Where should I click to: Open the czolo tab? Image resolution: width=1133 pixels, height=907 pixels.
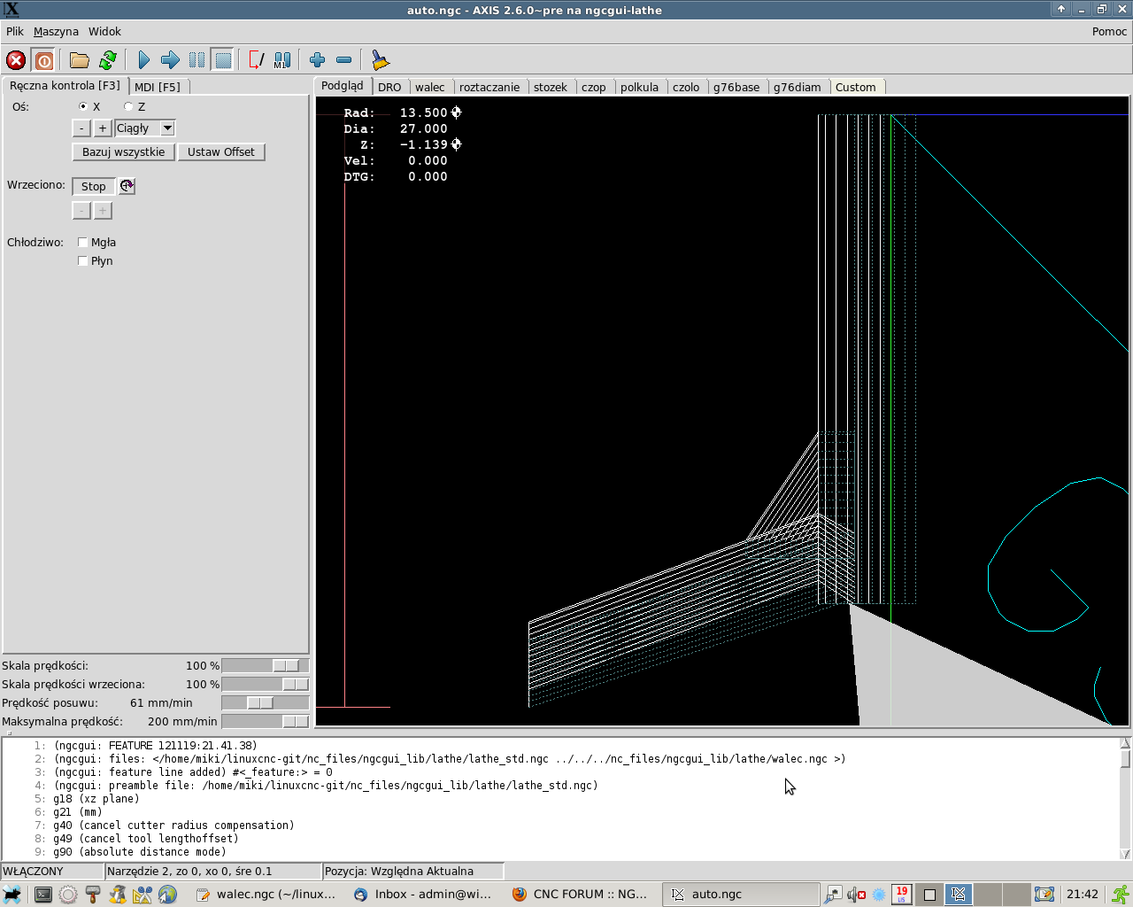pos(686,87)
